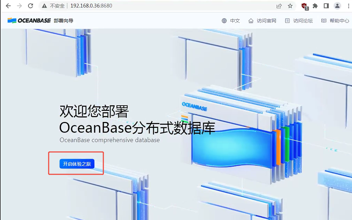Toggle the browser side panel icon
Viewport: 352px width, 220px height.
click(x=326, y=6)
